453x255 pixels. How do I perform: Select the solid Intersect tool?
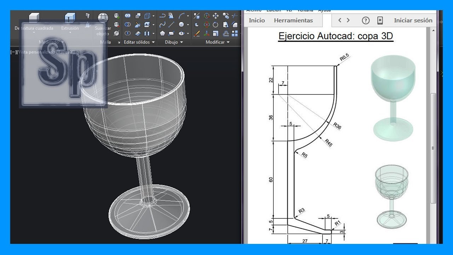pyautogui.click(x=127, y=33)
